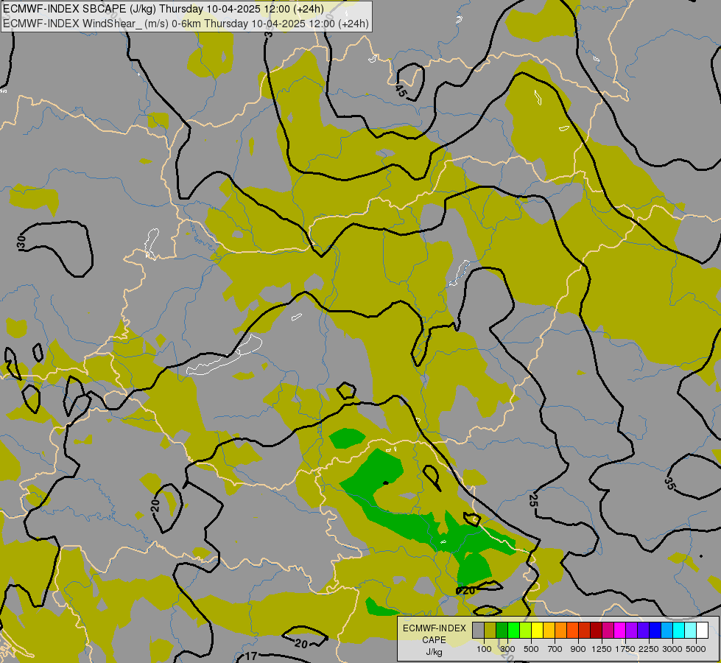Select the dark green legend swatch
The image size is (721, 663).
[502, 631]
